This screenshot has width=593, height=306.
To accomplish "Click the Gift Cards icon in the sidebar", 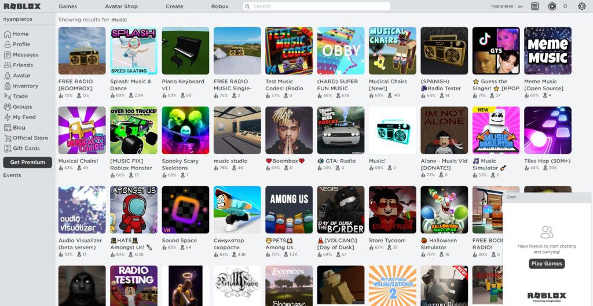I will (x=7, y=149).
